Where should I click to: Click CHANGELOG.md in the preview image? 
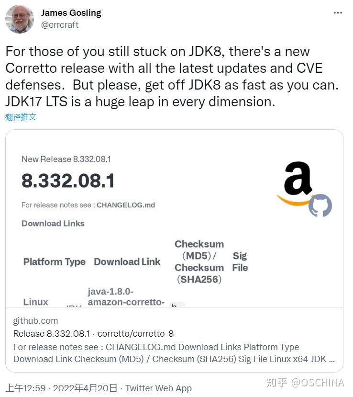click(126, 205)
